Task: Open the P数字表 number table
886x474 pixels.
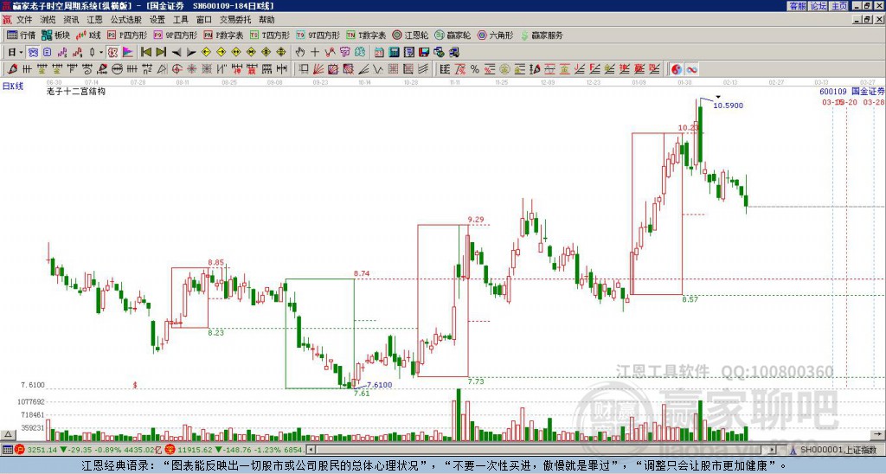Action: [223, 35]
